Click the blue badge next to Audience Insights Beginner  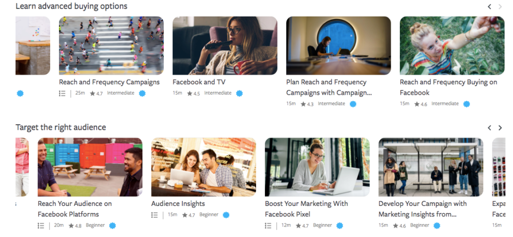(x=226, y=215)
